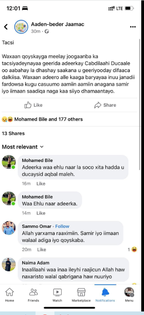The width and height of the screenshot is (144, 315).
Task: Open the 13 Shares list
Action: pos(13,133)
